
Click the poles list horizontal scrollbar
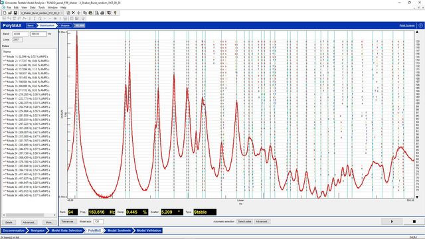pyautogui.click(x=29, y=215)
